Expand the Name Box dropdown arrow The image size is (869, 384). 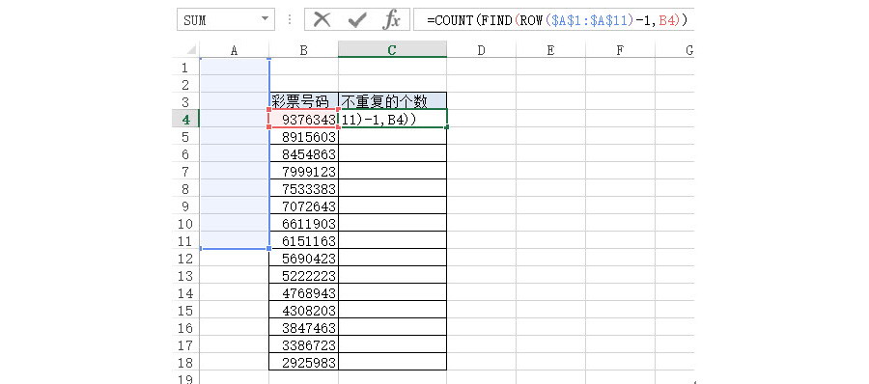[x=265, y=20]
